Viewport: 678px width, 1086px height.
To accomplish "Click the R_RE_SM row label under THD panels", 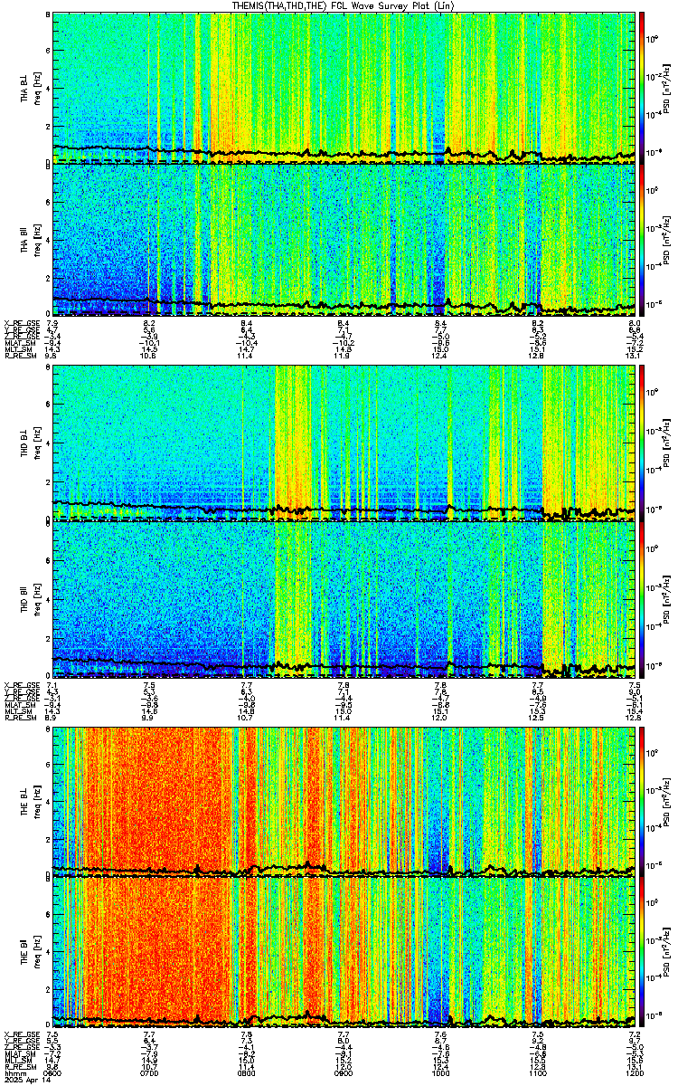I will (x=19, y=718).
